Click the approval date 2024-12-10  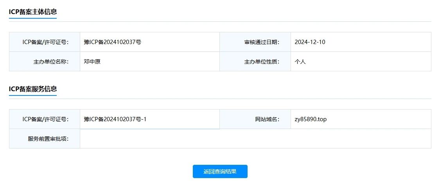tap(310, 42)
